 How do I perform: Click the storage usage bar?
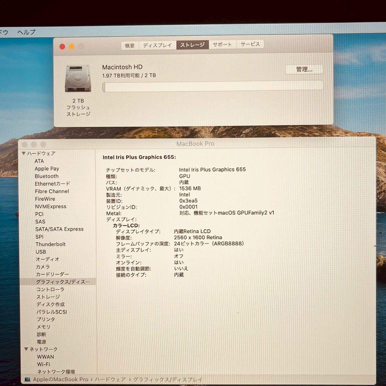213,87
